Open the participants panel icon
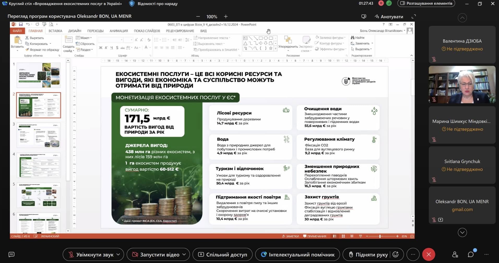The height and width of the screenshot is (263, 499). coord(455,254)
